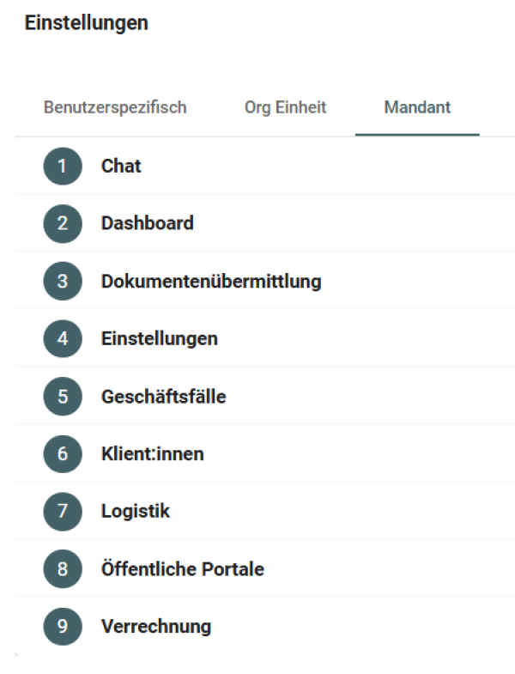Expand the Einstellungen list entry
This screenshot has width=515, height=674.
tap(159, 338)
